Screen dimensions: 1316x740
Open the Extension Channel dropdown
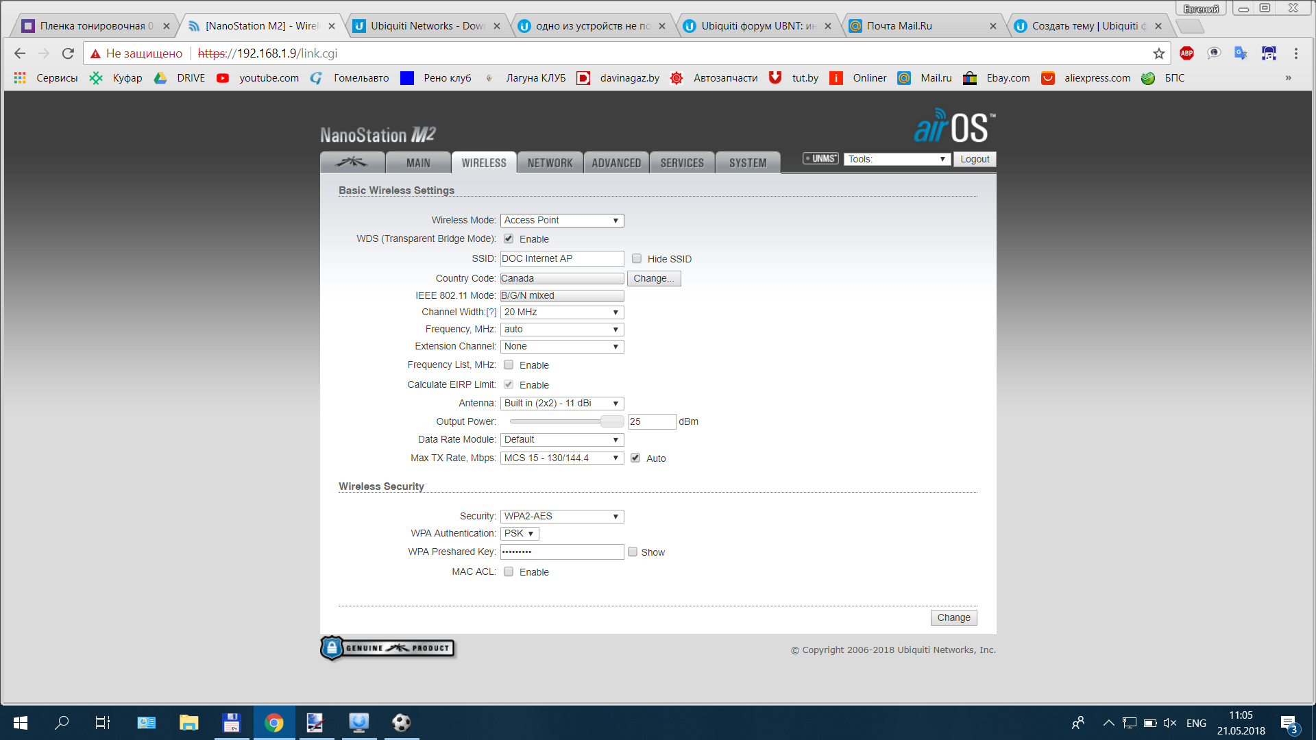click(562, 346)
